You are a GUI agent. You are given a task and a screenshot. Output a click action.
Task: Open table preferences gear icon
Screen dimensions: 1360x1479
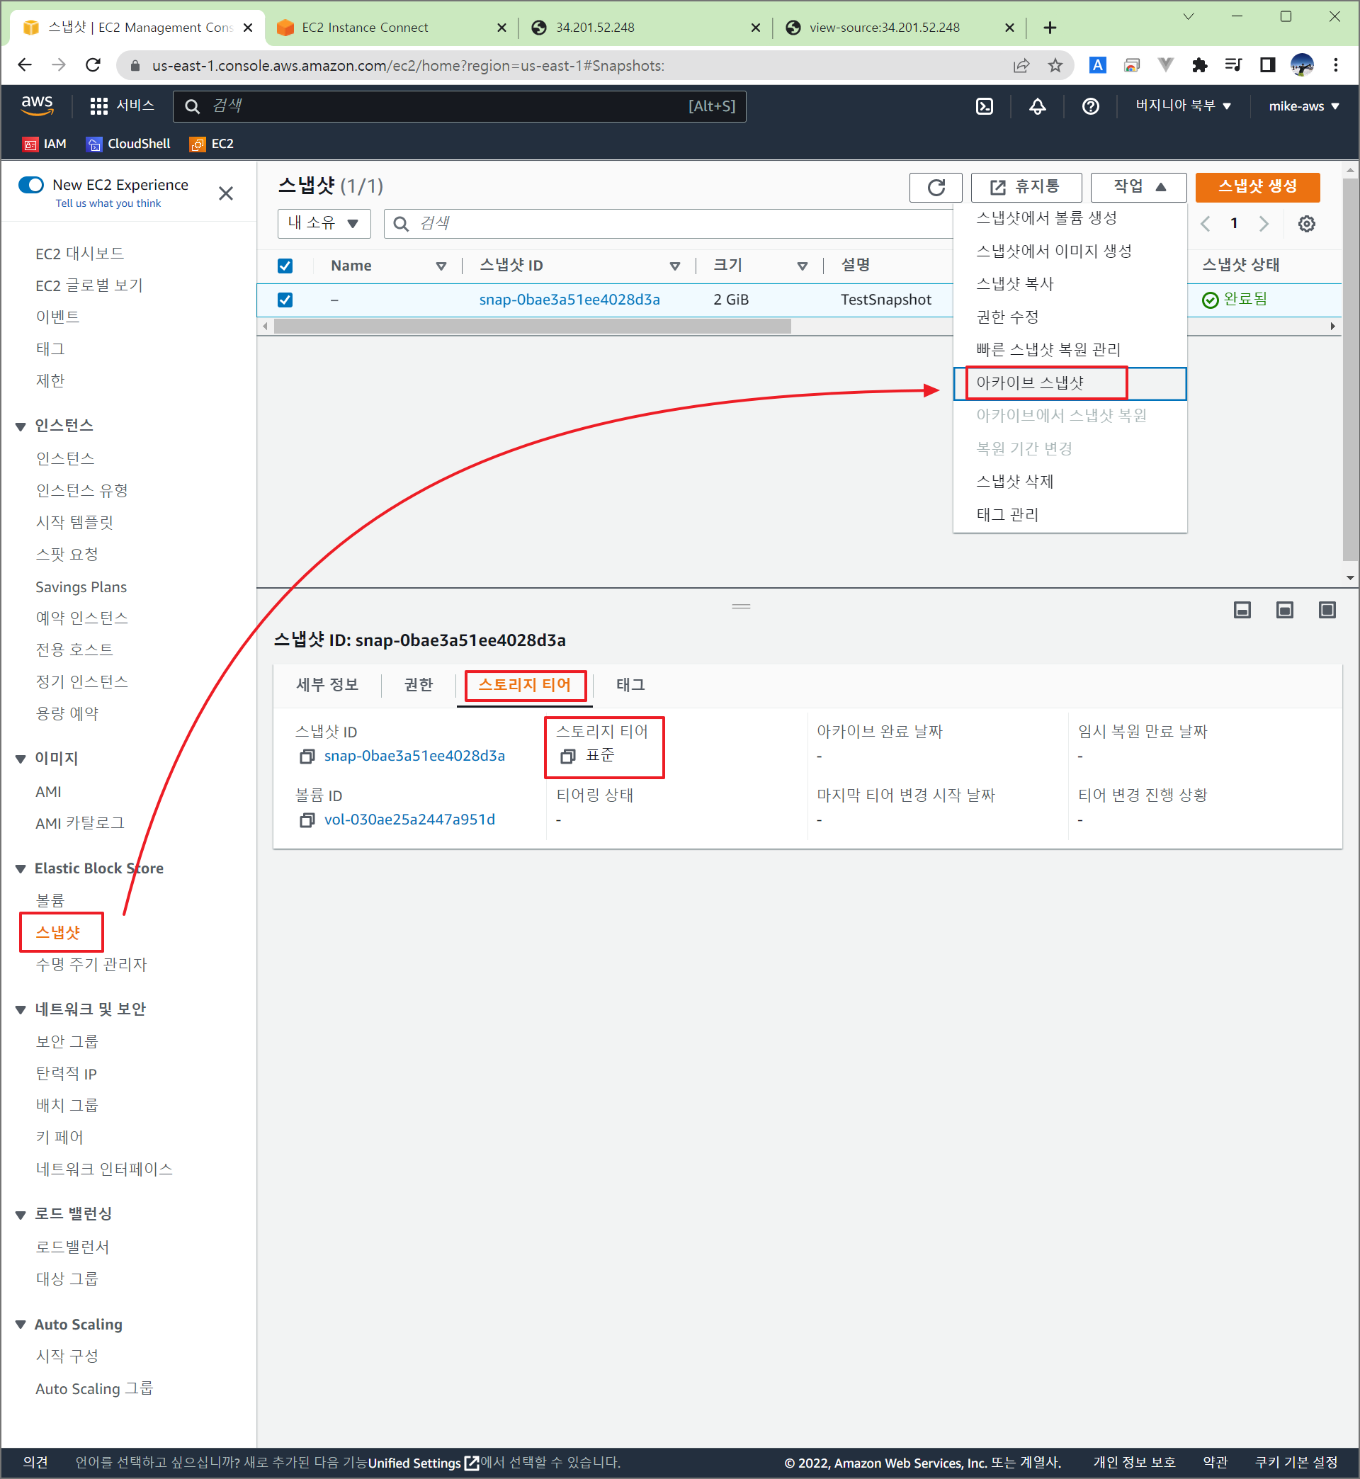point(1306,224)
